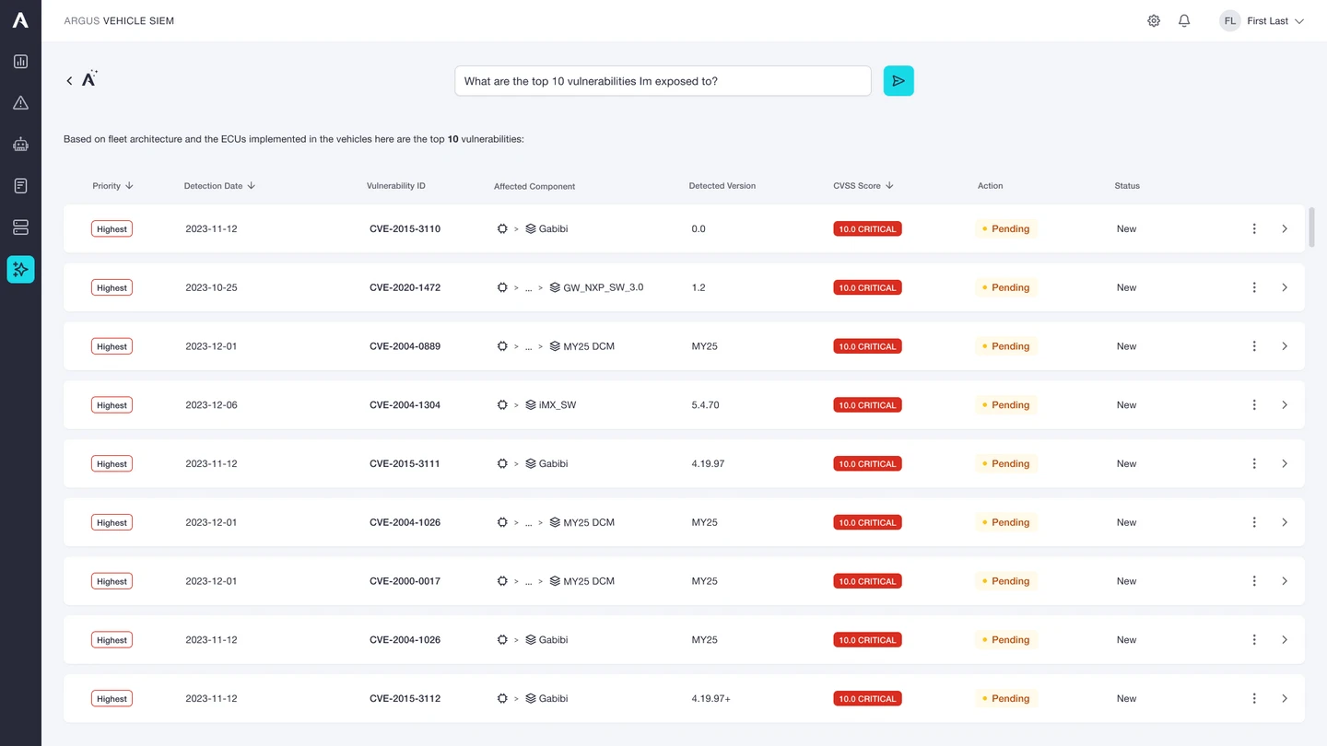Click the AI assistant logo beside back arrow
This screenshot has width=1327, height=746.
point(89,79)
